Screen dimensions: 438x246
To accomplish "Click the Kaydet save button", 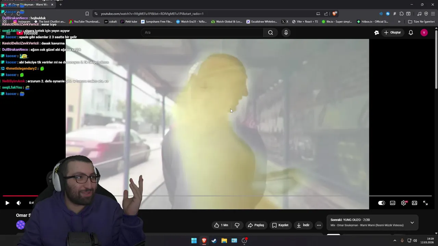I will point(280,225).
